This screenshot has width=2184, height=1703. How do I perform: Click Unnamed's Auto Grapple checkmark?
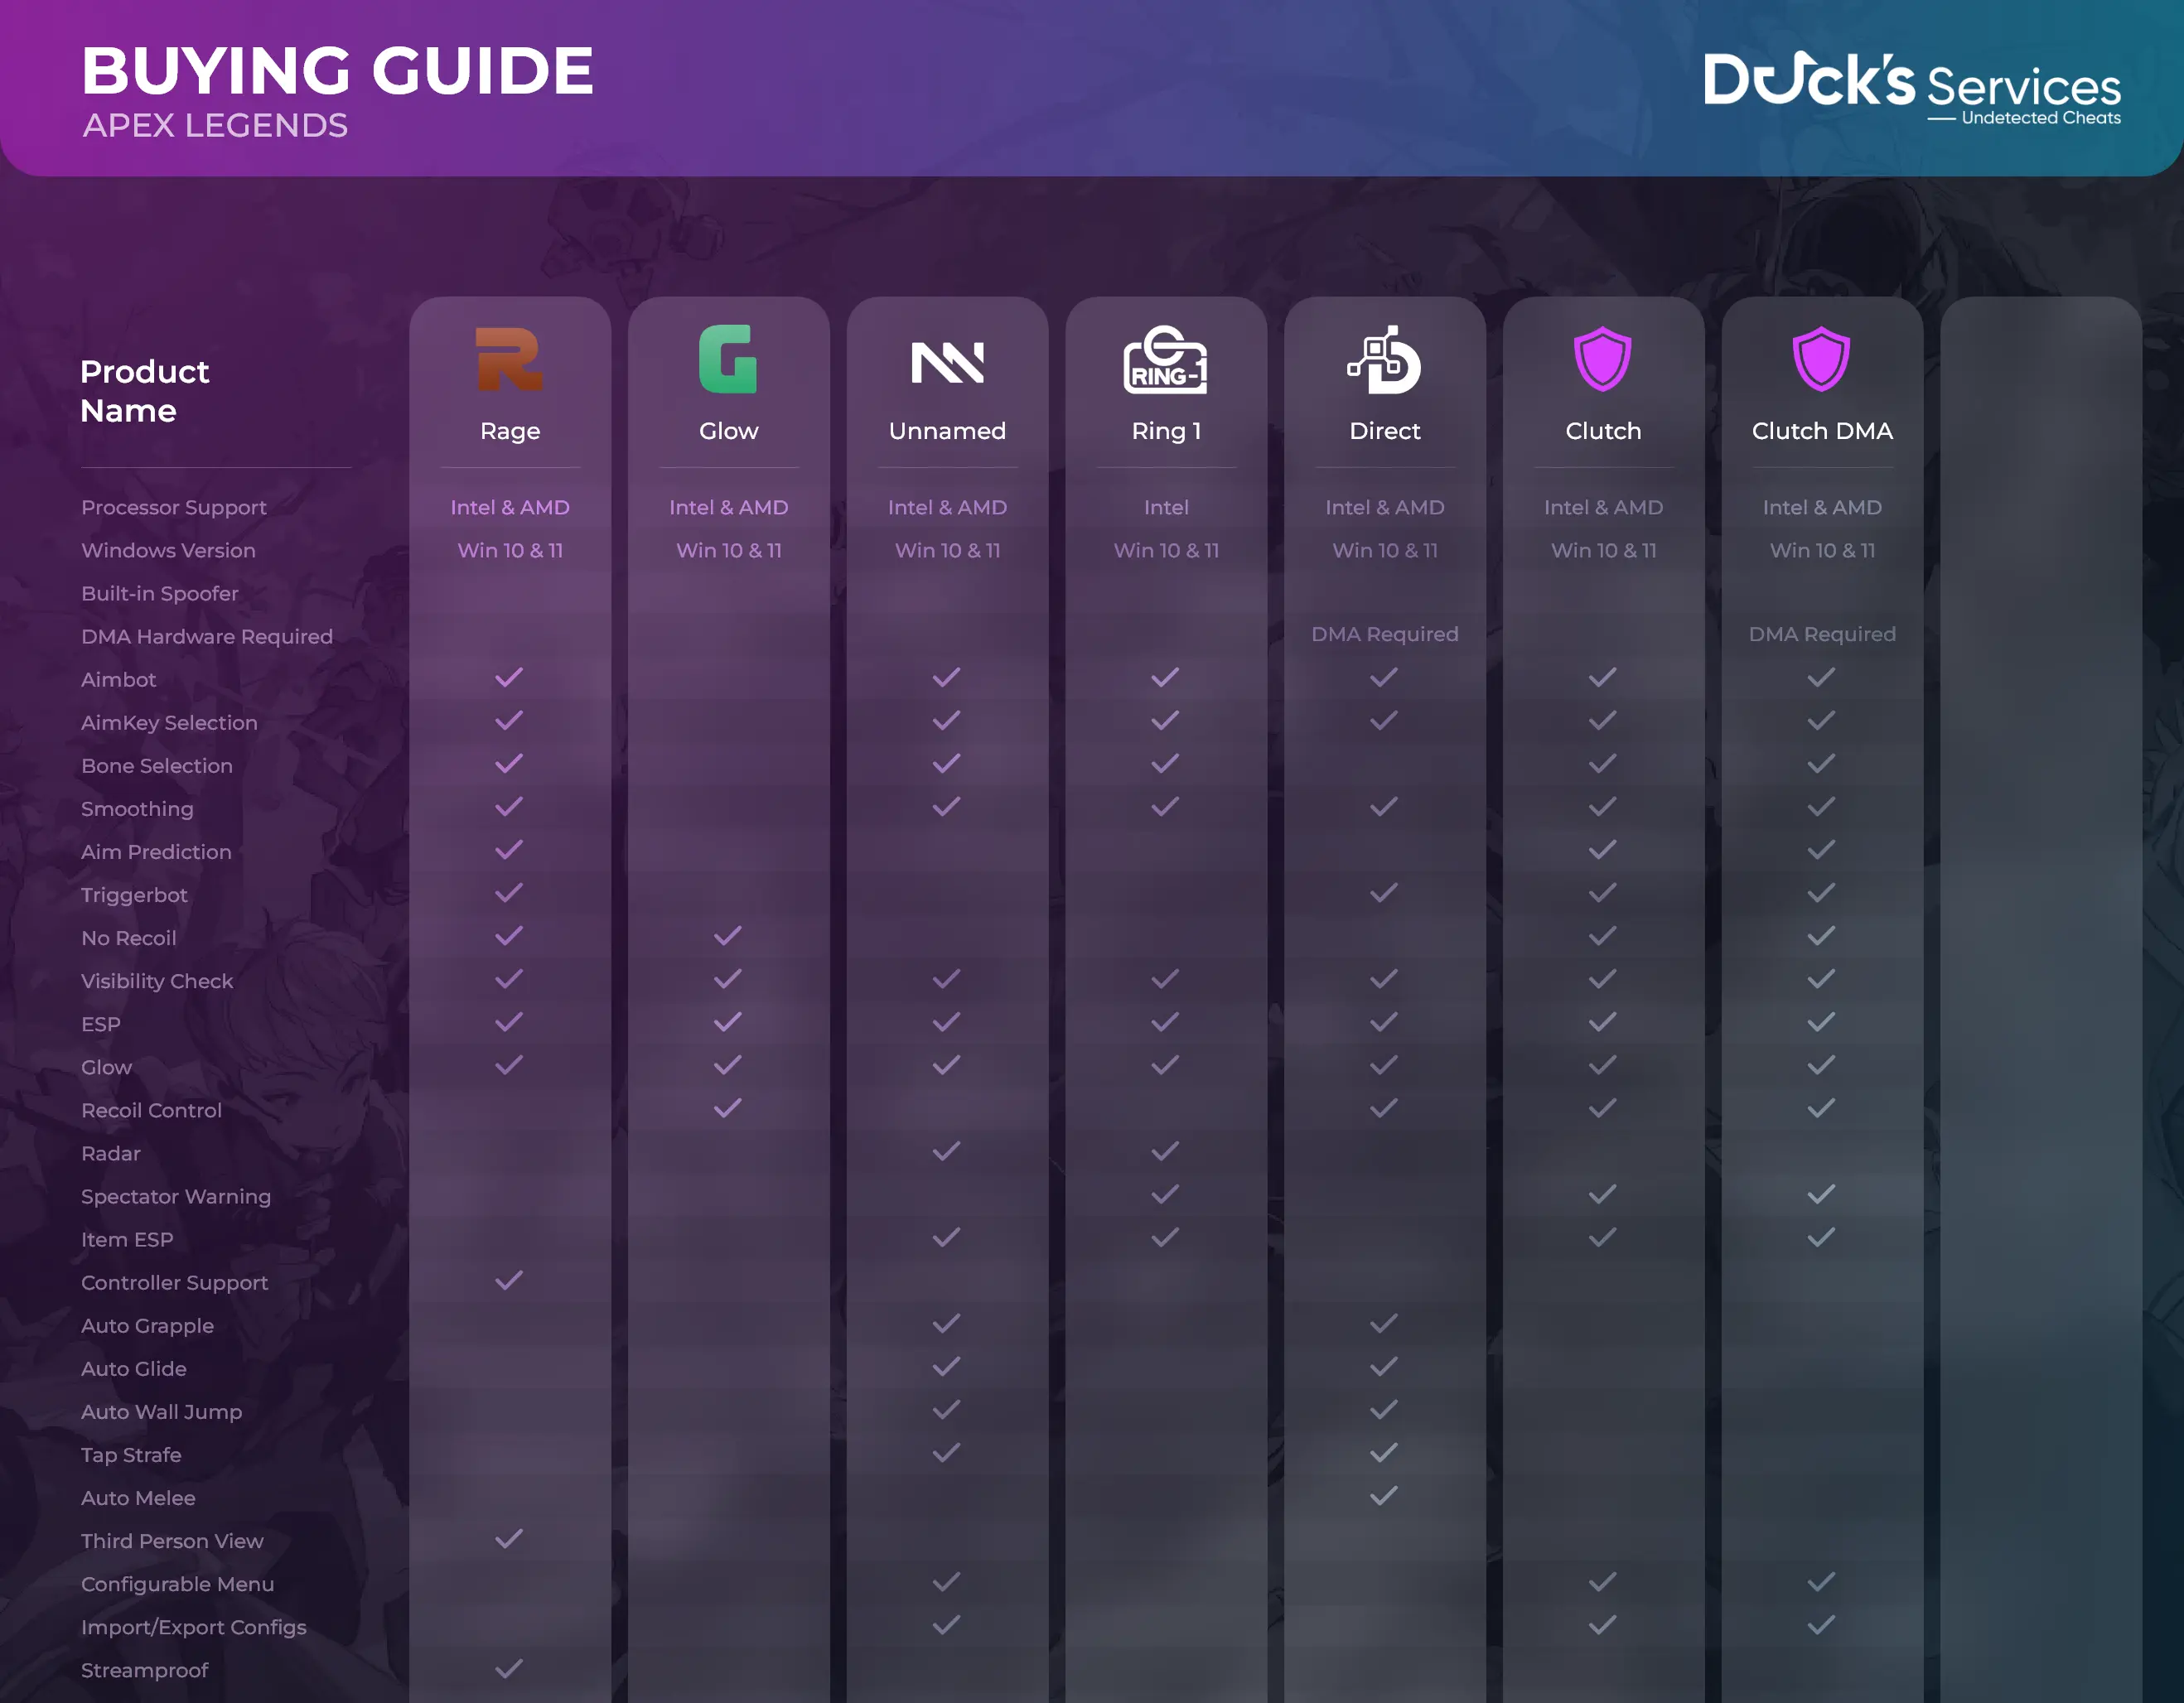947,1324
